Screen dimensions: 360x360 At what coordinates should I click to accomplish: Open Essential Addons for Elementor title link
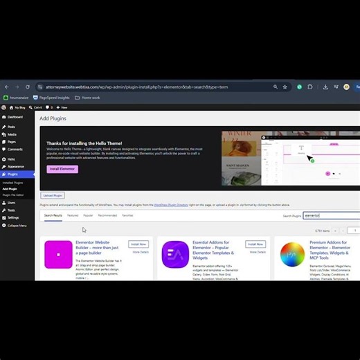coord(213,250)
